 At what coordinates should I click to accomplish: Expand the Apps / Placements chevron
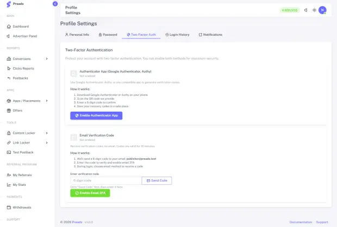47,101
